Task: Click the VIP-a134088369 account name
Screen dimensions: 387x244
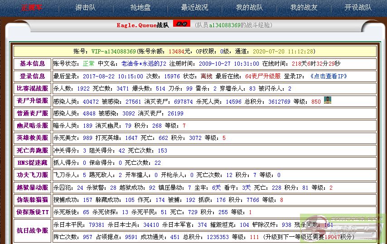Action: coord(113,52)
